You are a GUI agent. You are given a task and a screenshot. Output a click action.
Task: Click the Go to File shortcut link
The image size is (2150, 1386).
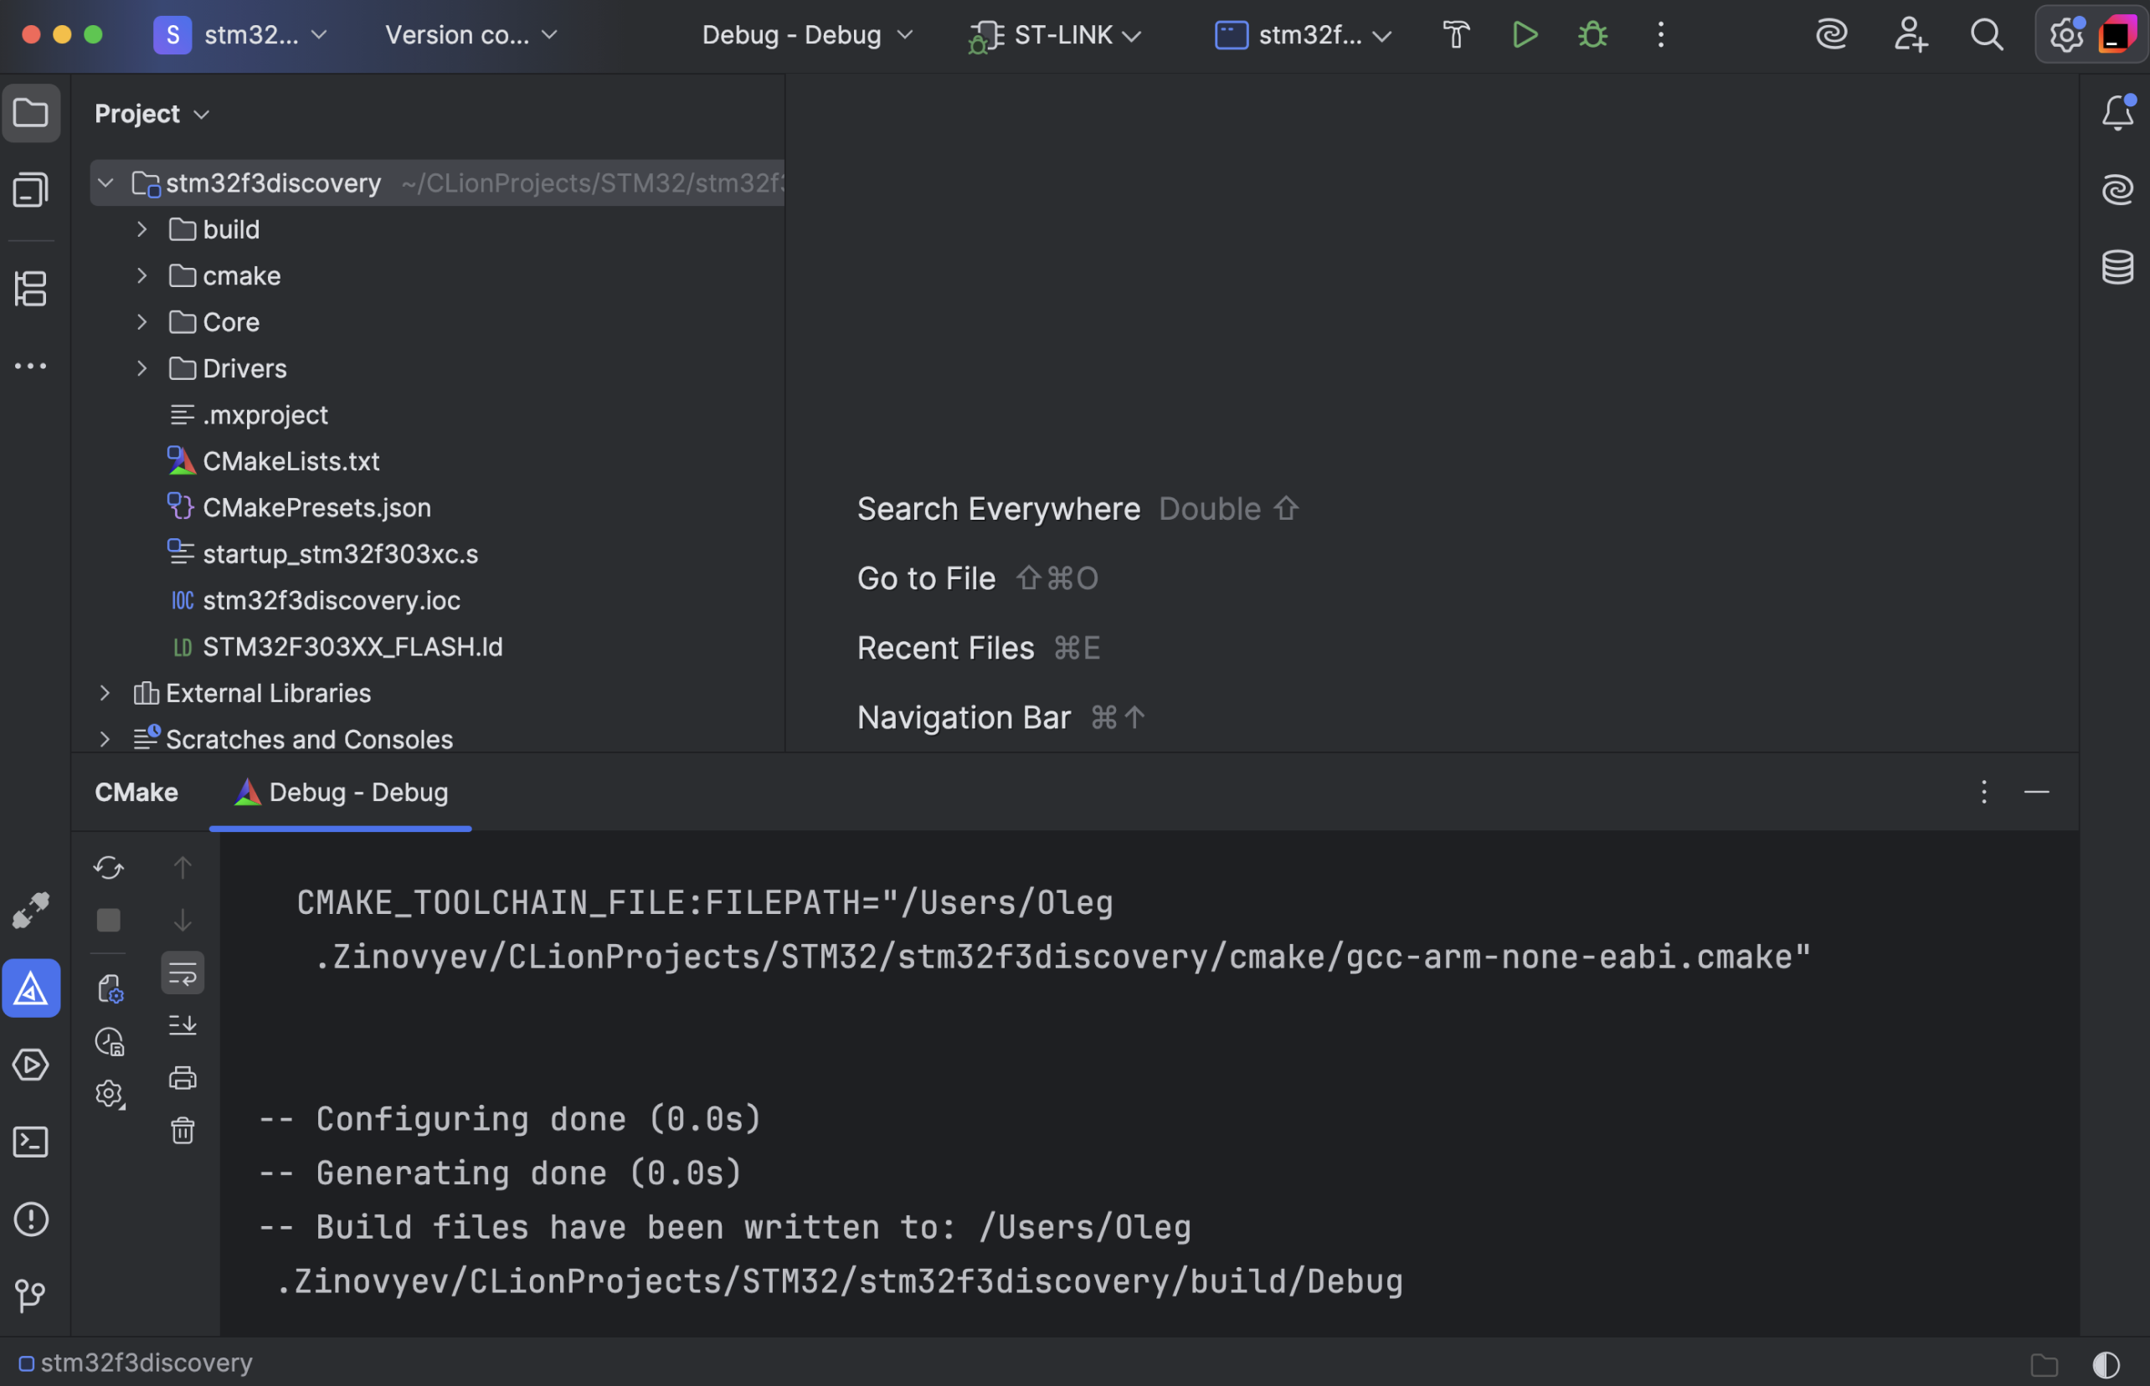[925, 577]
